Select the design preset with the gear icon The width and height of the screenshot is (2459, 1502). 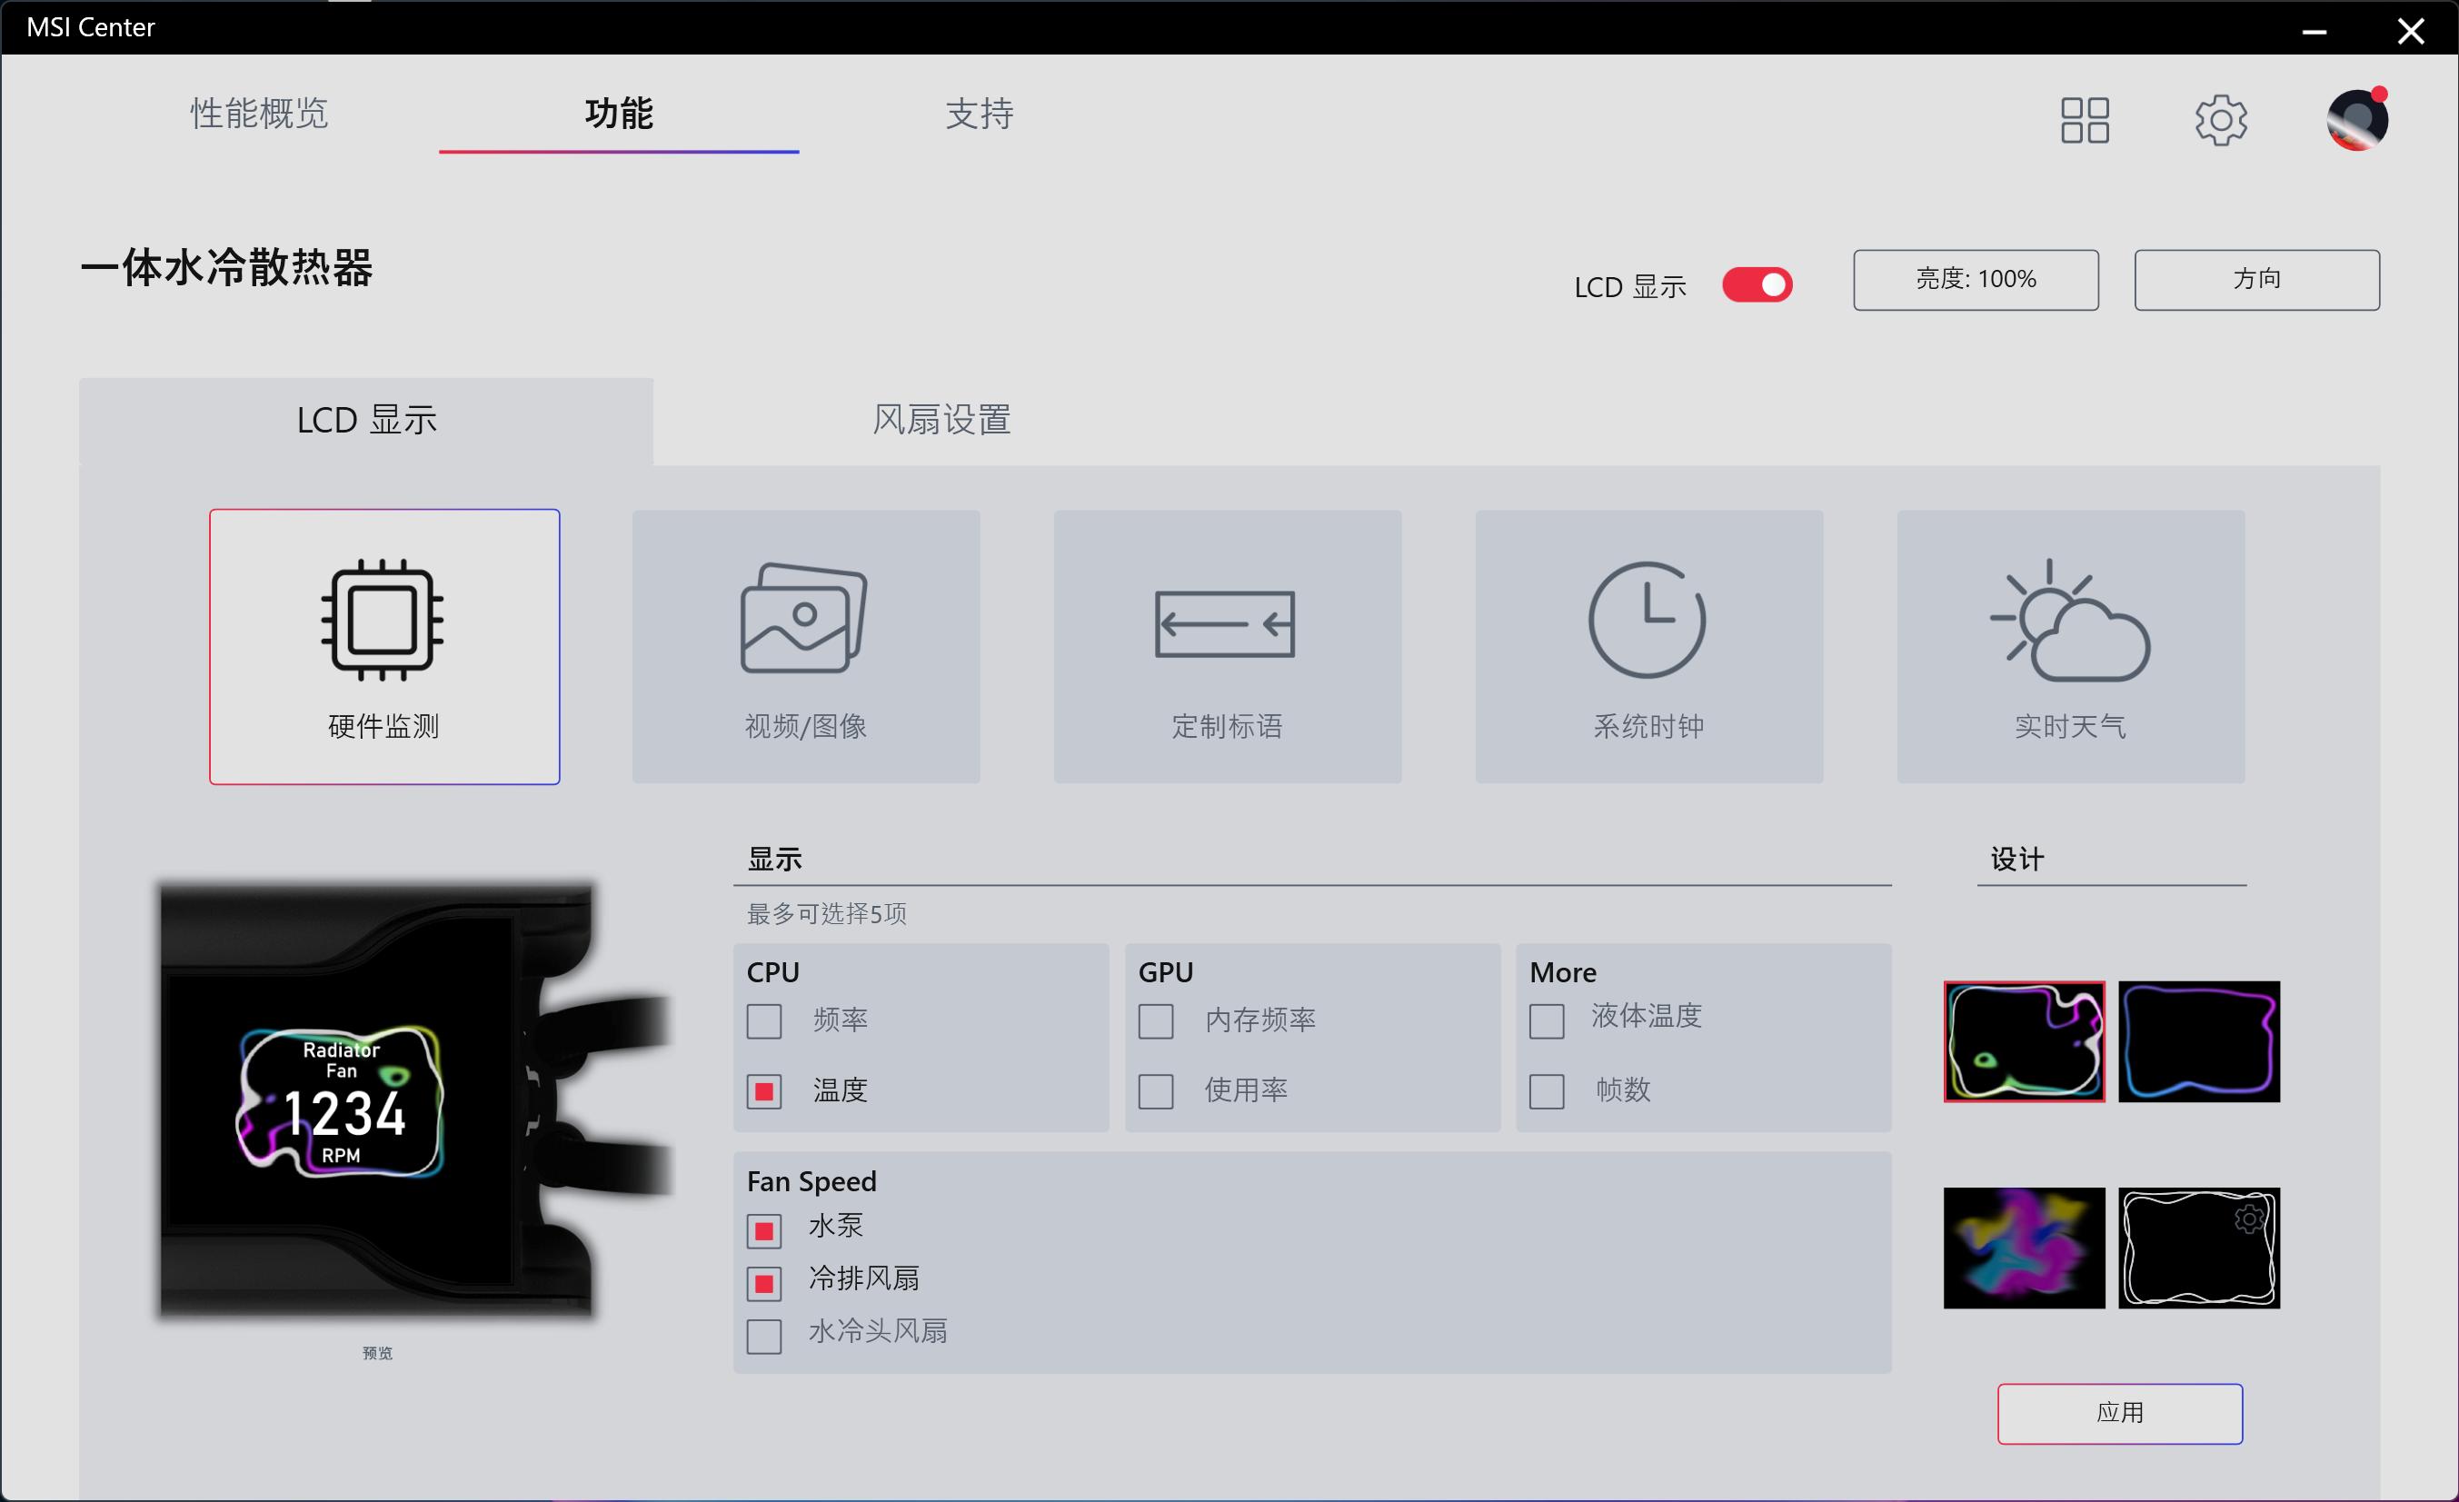[2199, 1248]
